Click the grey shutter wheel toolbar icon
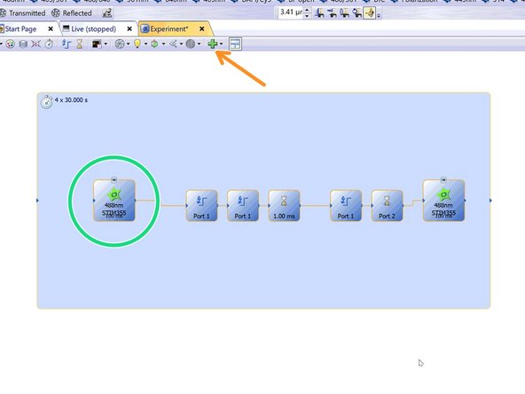This screenshot has height=394, width=525. [120, 43]
